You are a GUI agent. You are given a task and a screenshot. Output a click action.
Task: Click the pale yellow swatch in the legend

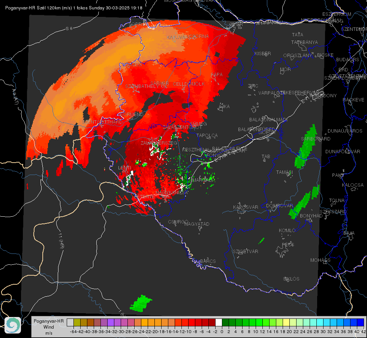click(x=286, y=322)
